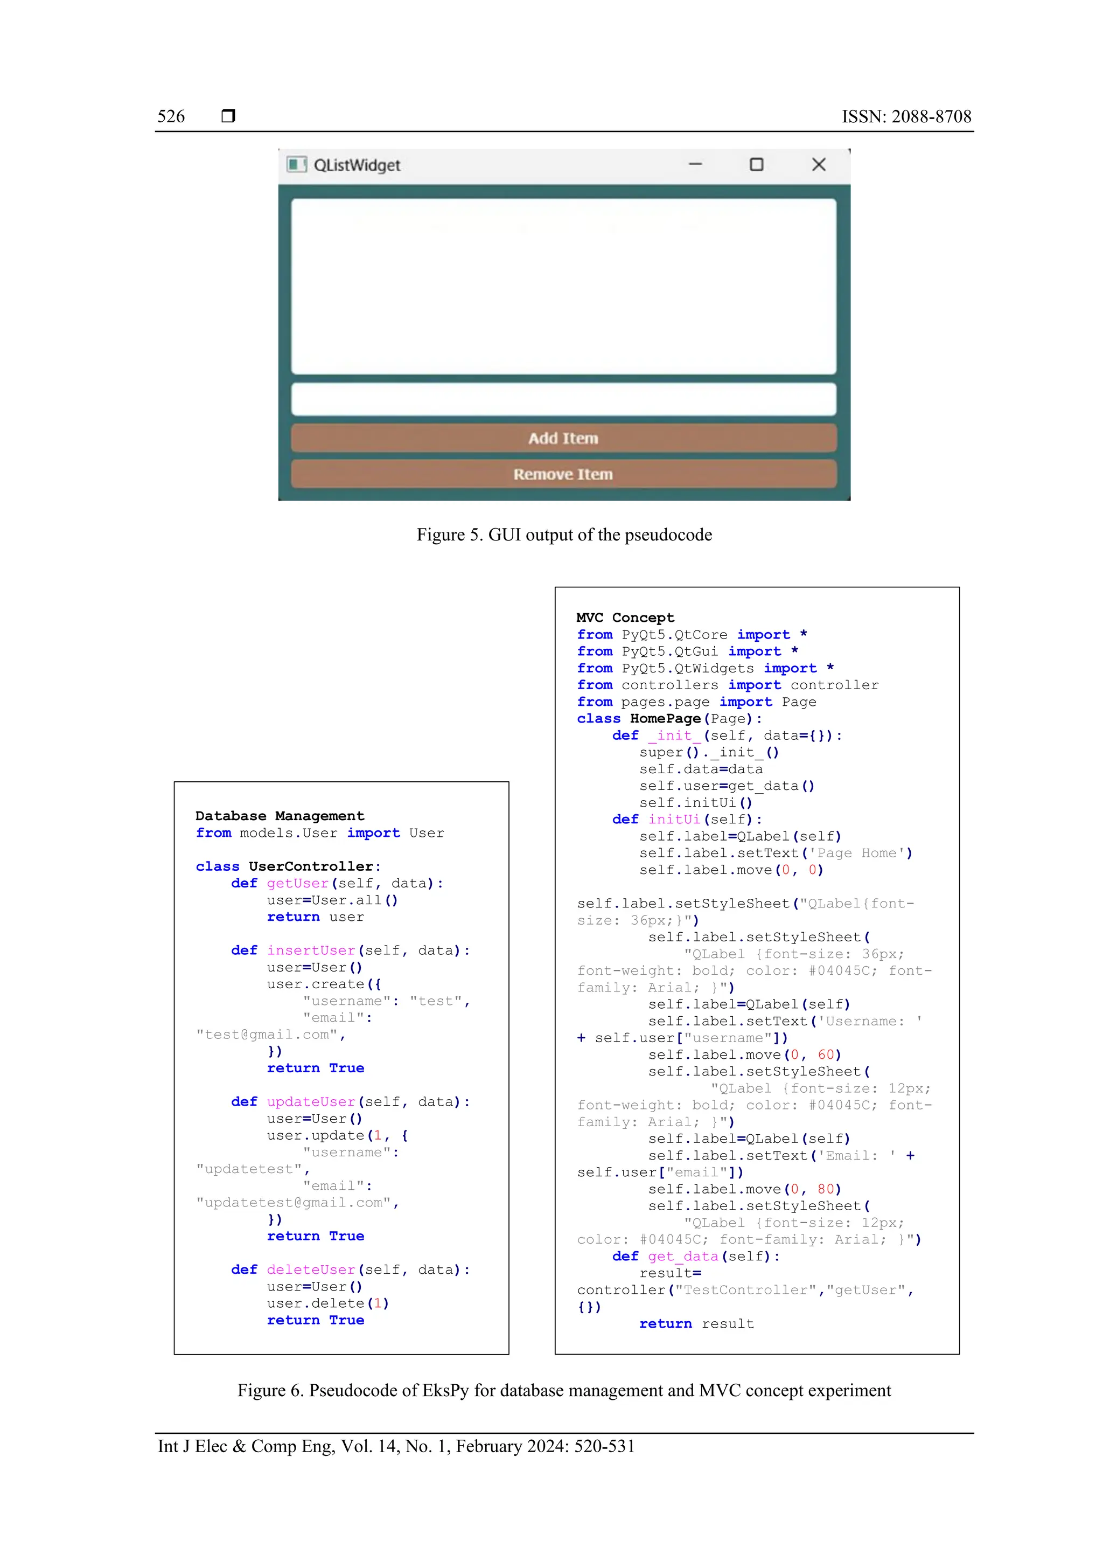1103x1561 pixels.
Task: Click the class HomePage(Page) line
Action: click(x=669, y=719)
